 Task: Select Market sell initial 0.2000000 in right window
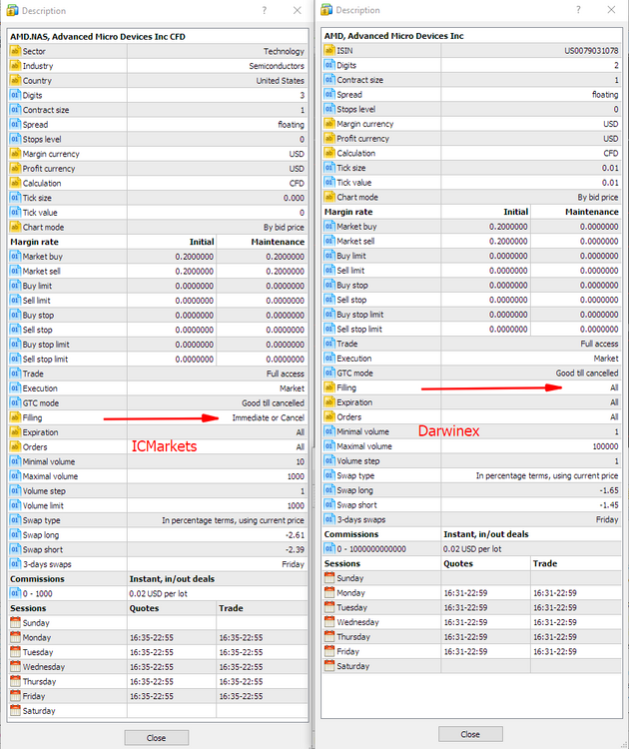(508, 242)
